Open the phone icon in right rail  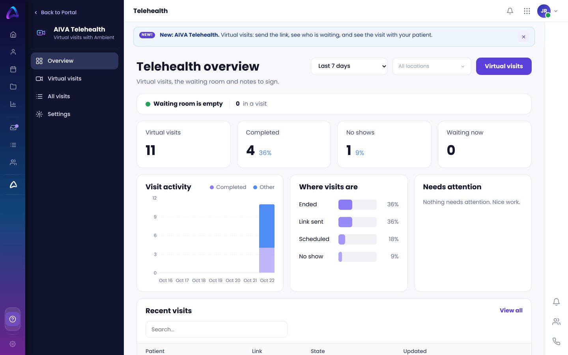coord(556,342)
